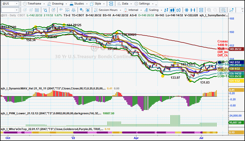Toggle data tip labels icon in second toolbar
Screen dimensions: 245x141
tap(201, 10)
